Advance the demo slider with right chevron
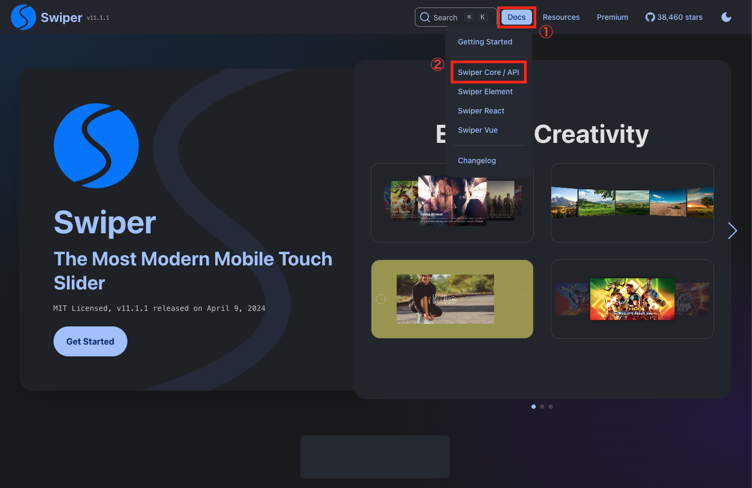Viewport: 752px width, 488px height. (733, 231)
